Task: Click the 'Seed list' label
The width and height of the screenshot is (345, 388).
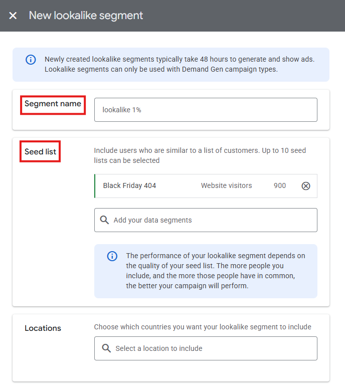Action: pos(40,151)
